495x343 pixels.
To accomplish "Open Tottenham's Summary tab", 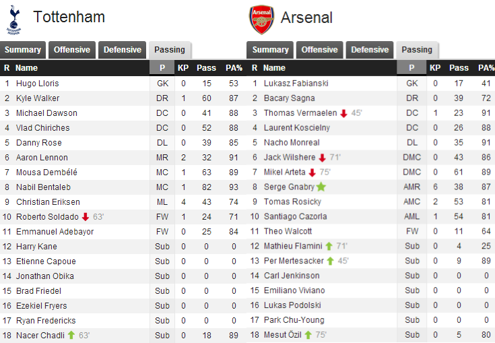I will 23,50.
